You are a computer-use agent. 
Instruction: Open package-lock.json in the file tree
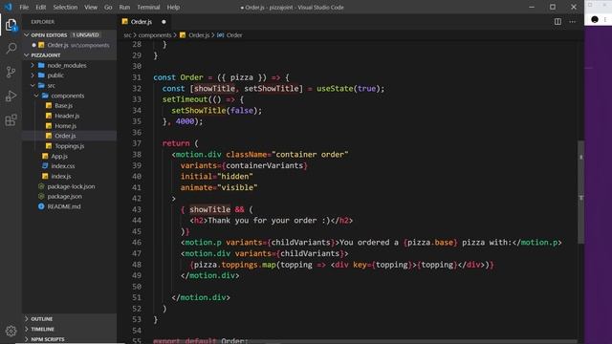tap(70, 186)
